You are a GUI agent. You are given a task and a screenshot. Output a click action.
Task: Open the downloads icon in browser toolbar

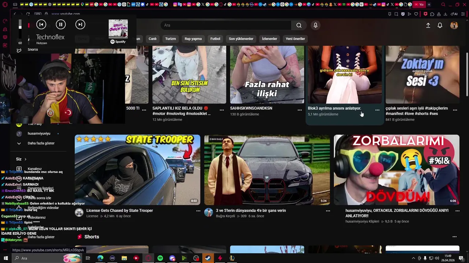click(x=446, y=14)
